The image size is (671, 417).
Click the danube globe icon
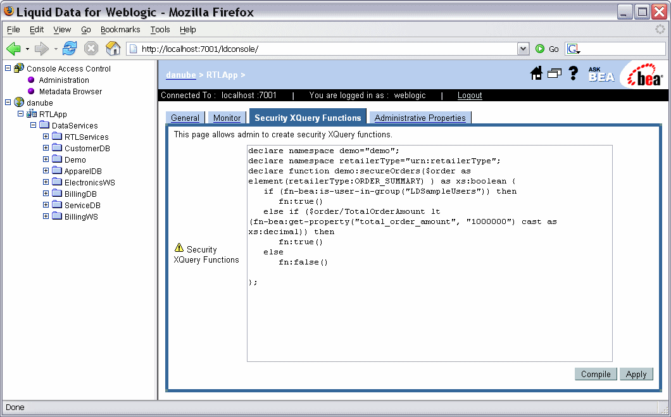pos(19,103)
